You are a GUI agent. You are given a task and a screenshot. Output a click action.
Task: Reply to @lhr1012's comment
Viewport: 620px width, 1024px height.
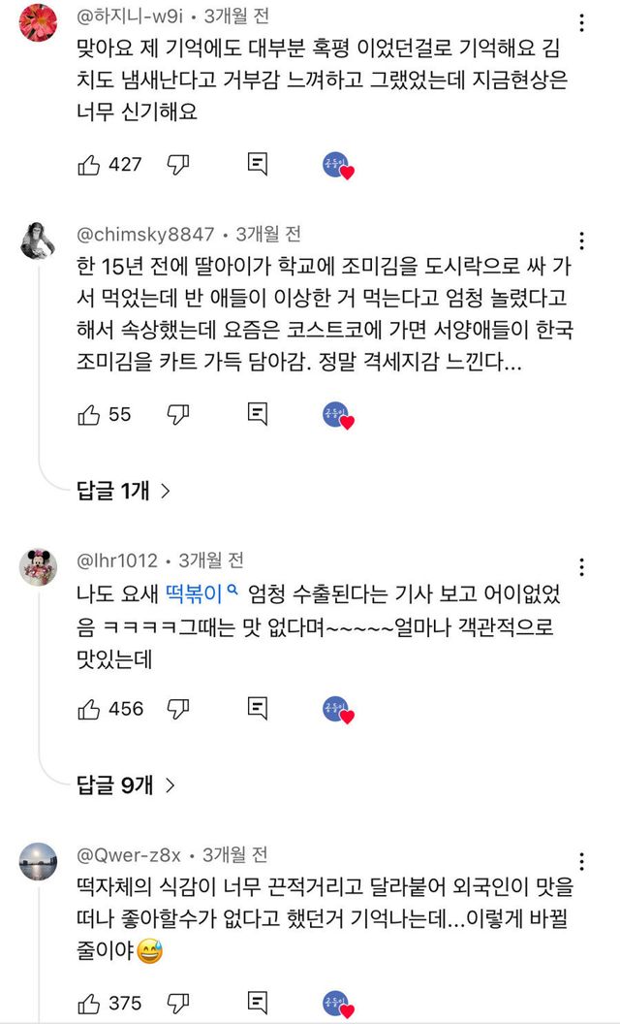coord(258,709)
